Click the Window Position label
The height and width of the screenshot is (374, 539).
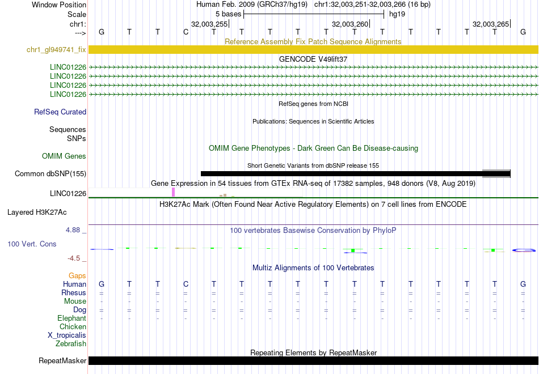pyautogui.click(x=59, y=5)
